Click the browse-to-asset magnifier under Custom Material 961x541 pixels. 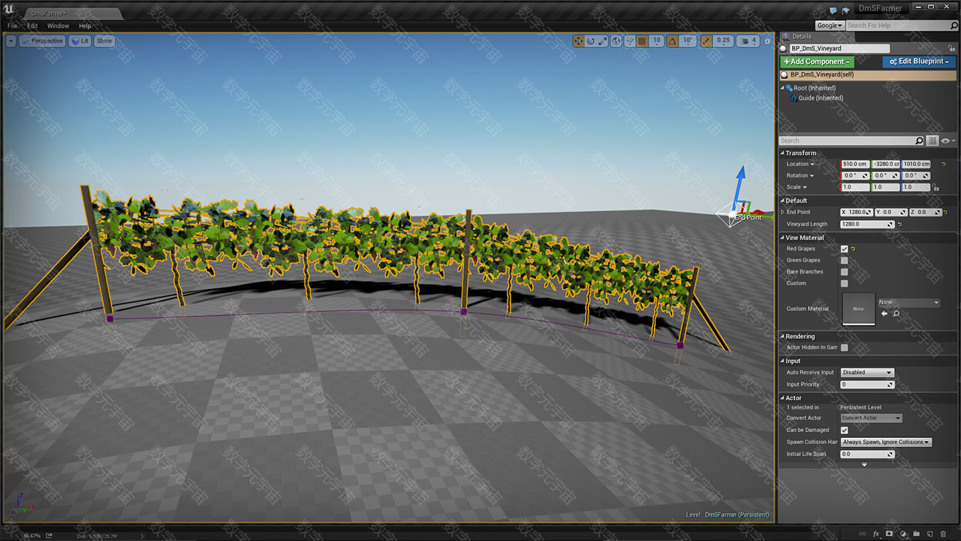(x=896, y=313)
